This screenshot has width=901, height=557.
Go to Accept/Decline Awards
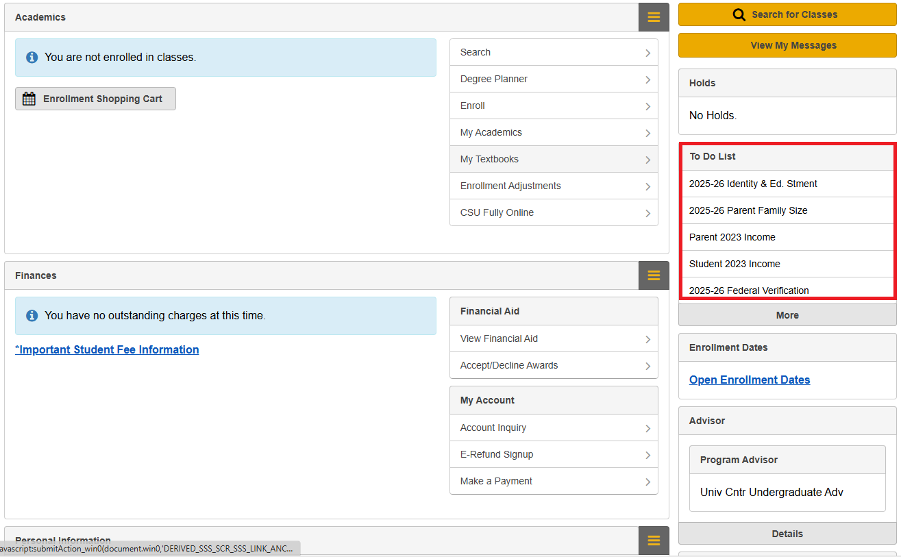[509, 365]
